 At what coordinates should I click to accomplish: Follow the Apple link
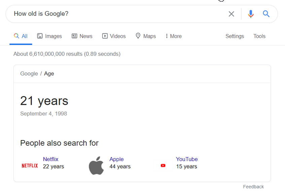(x=116, y=159)
